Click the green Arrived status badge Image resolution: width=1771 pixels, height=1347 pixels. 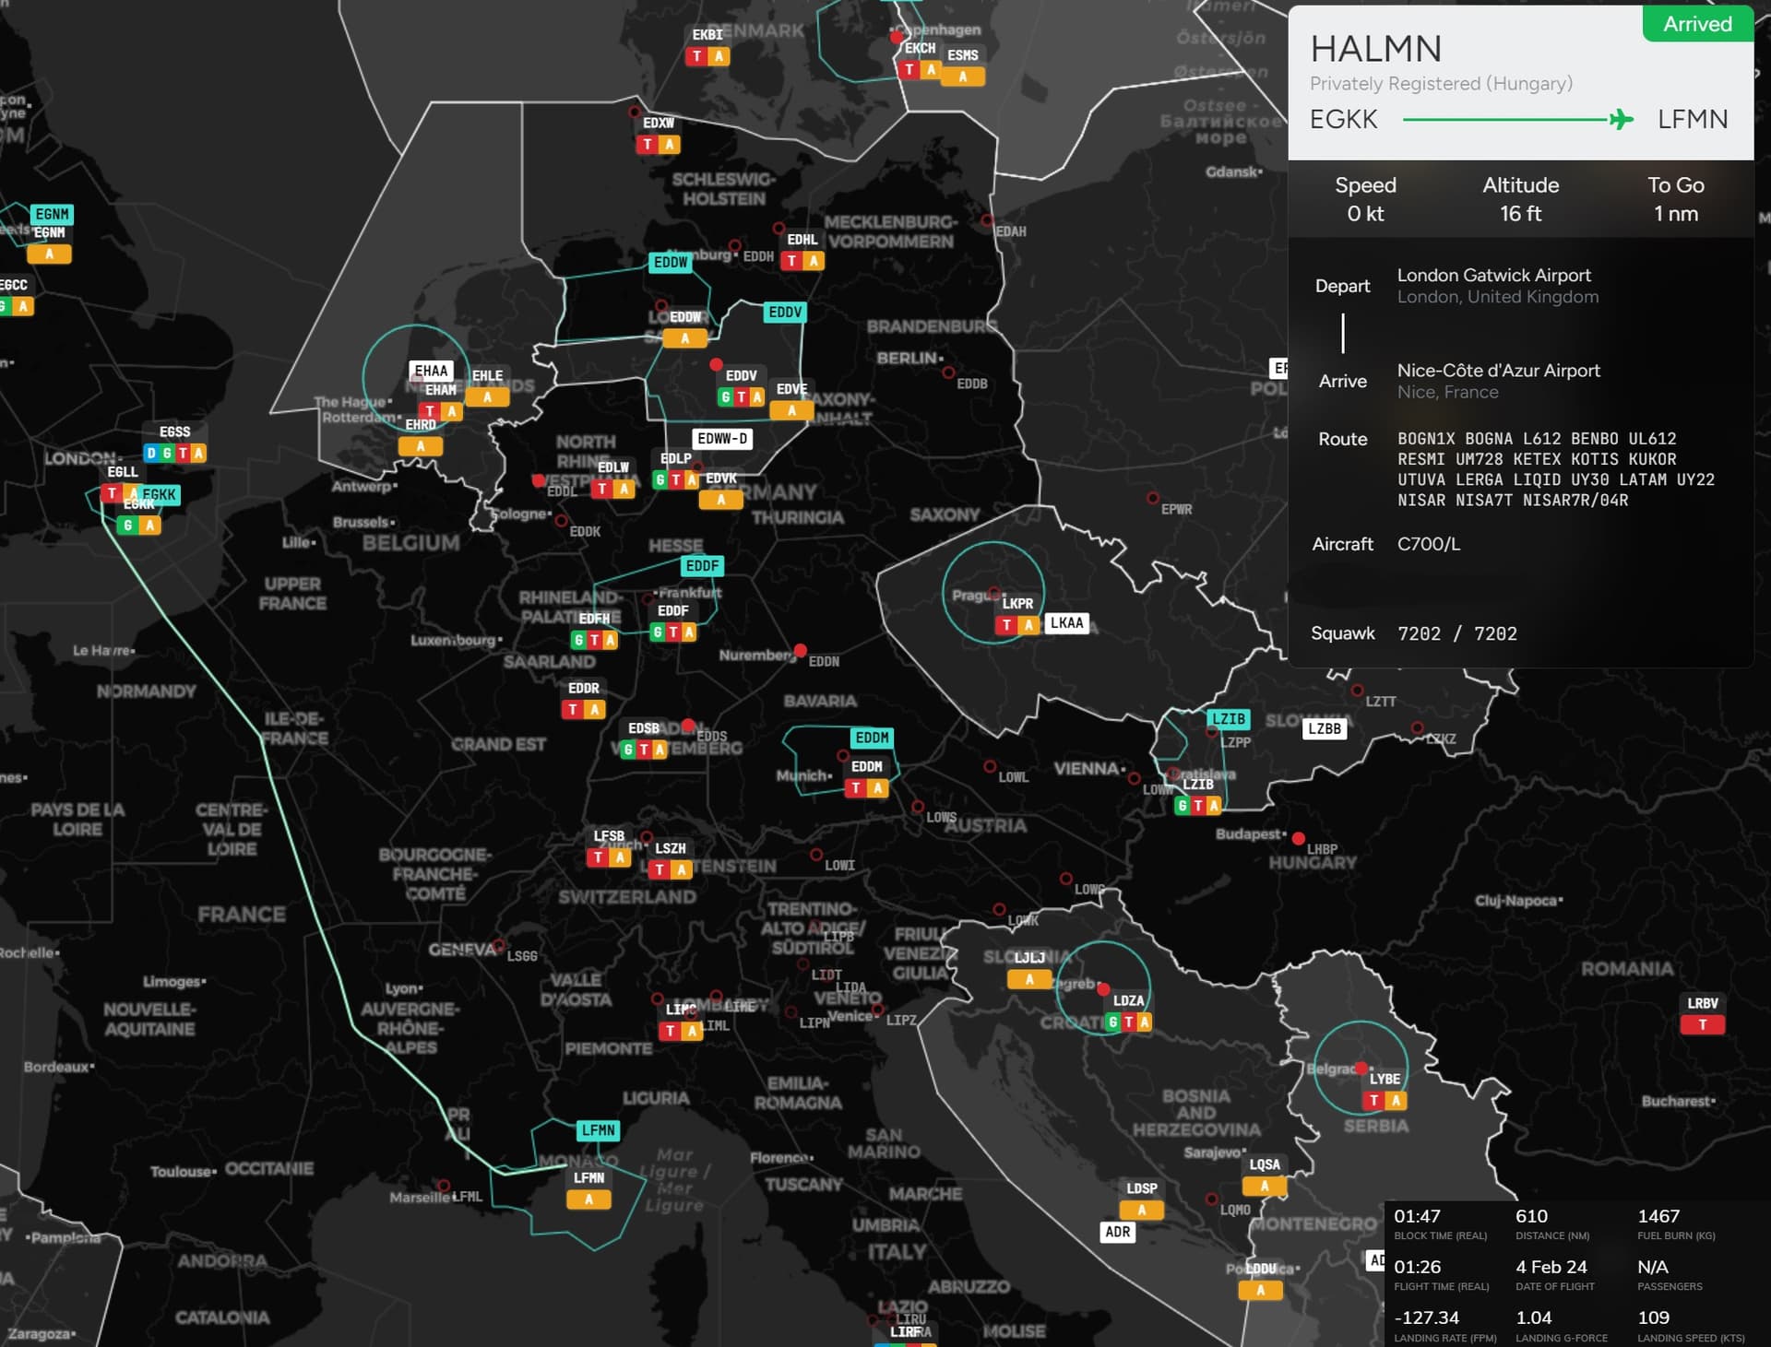click(1697, 24)
